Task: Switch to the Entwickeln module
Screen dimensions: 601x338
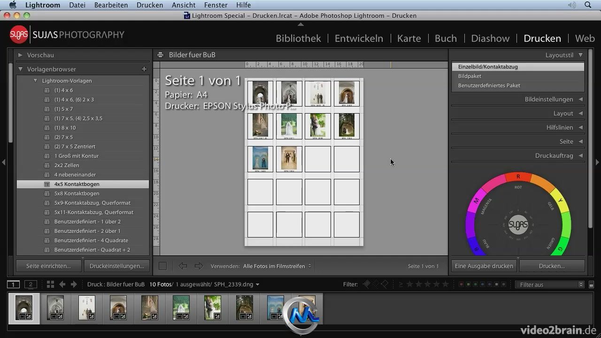Action: 359,38
